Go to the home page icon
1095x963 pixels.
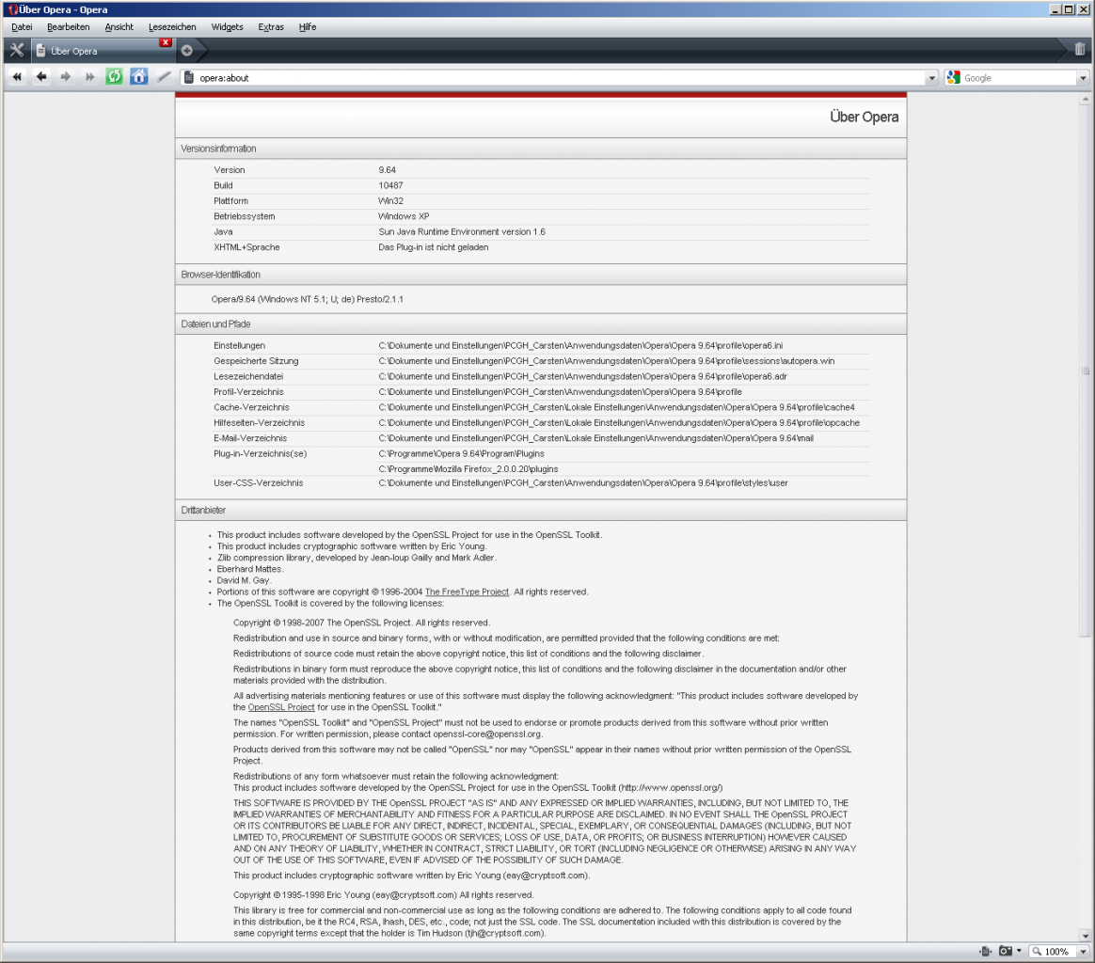click(x=139, y=77)
